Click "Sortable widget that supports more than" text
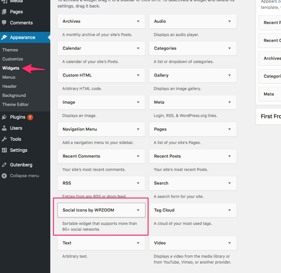 pos(100,224)
